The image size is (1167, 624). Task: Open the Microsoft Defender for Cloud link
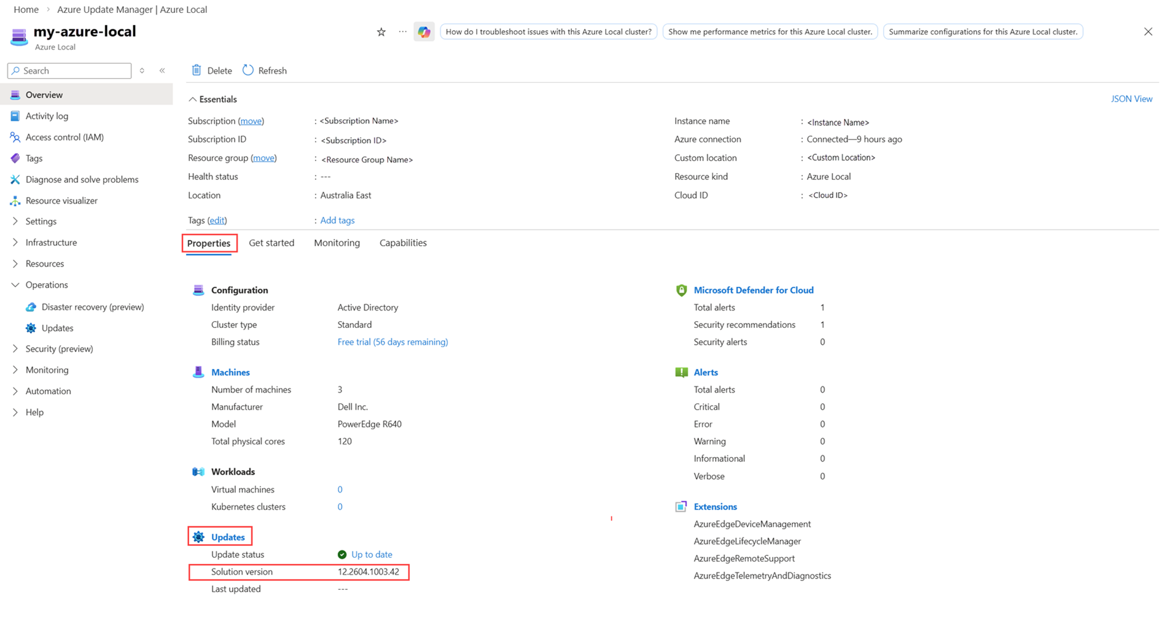[x=754, y=290]
